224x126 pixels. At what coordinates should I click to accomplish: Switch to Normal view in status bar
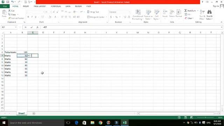tap(179, 118)
